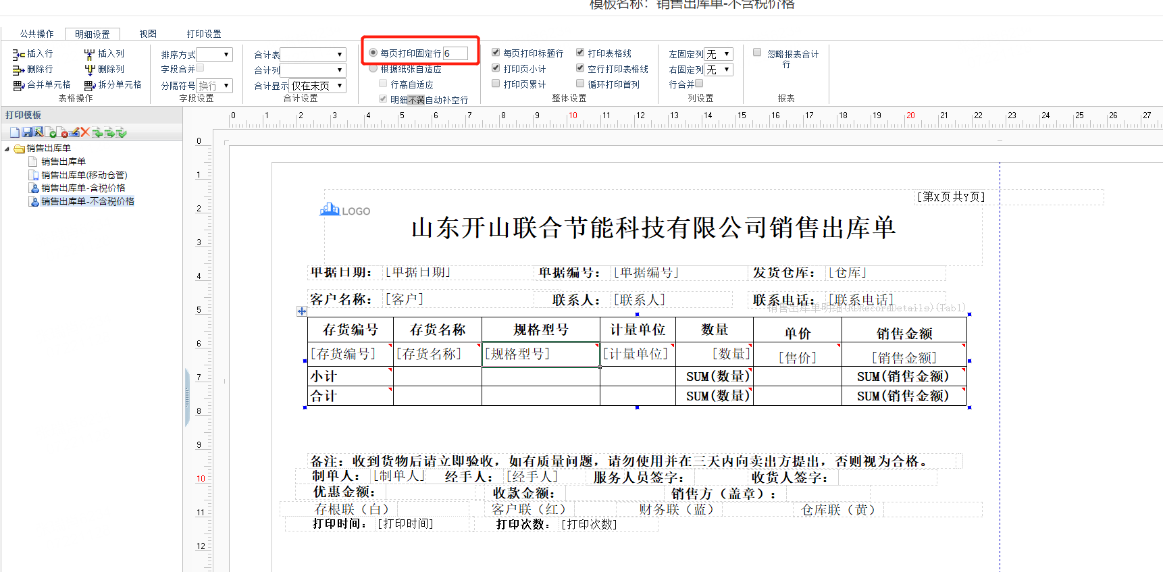Click the SUM(销售金额) cell in the 合计 row
Image resolution: width=1163 pixels, height=572 pixels.
(904, 396)
